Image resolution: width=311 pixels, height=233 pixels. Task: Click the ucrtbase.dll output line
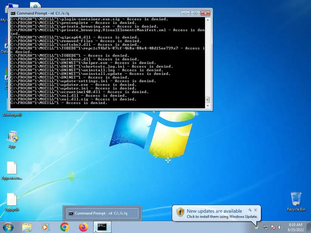click(75, 59)
